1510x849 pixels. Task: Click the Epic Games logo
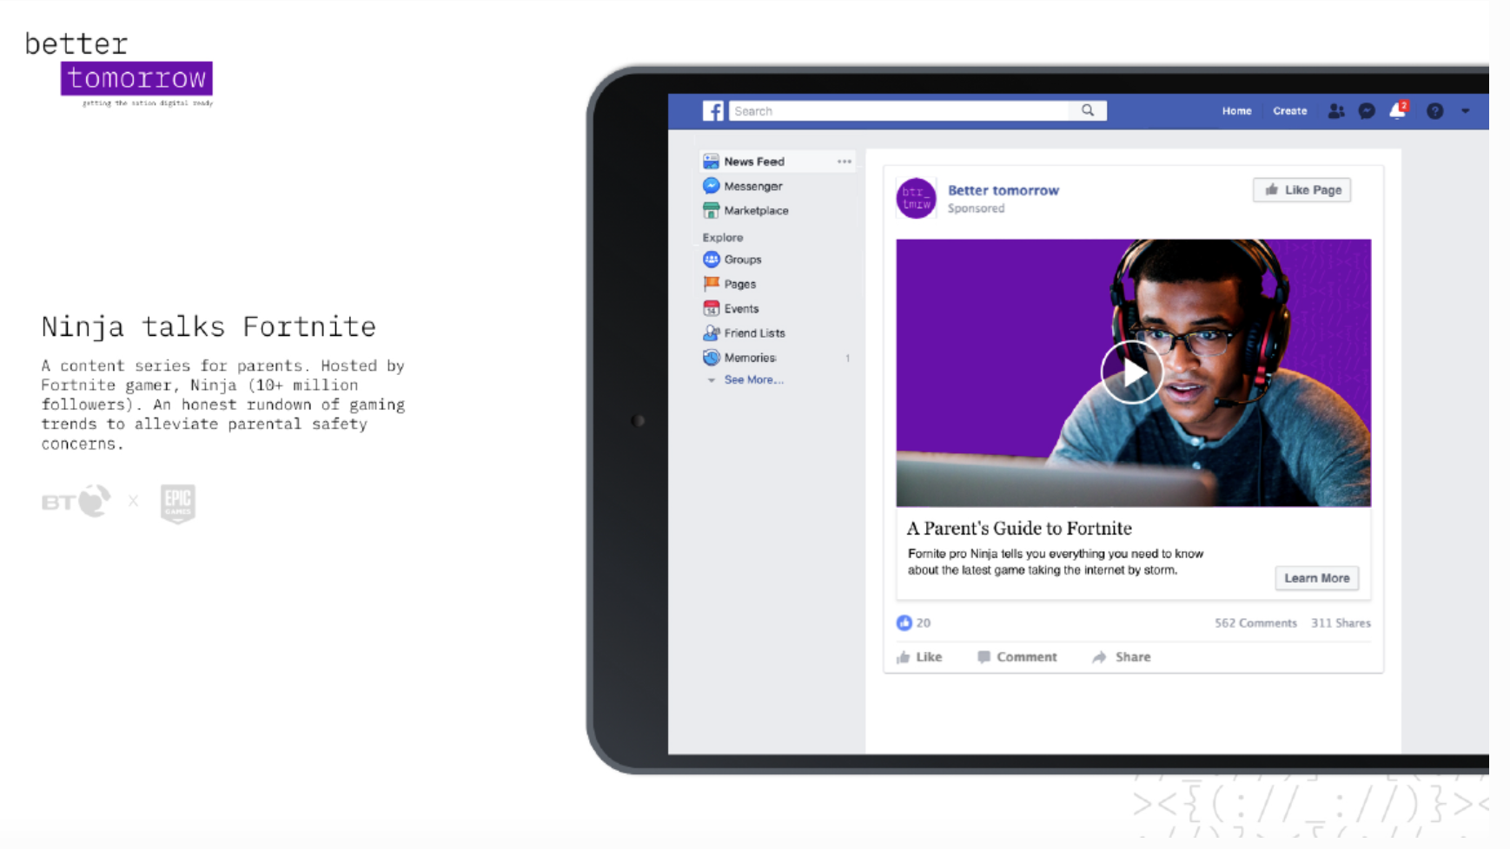click(178, 503)
